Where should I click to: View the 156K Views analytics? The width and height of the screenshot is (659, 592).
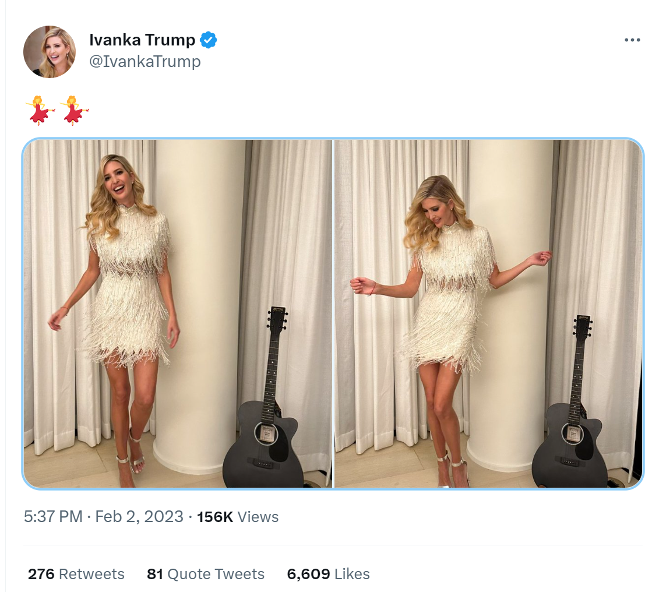(x=238, y=517)
